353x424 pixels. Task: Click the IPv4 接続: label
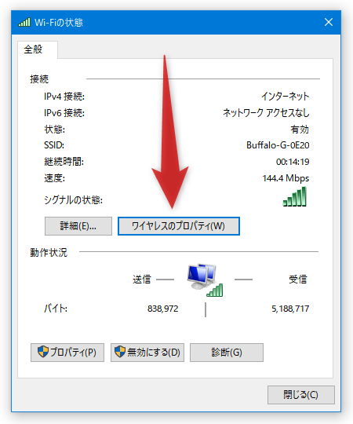click(x=64, y=97)
